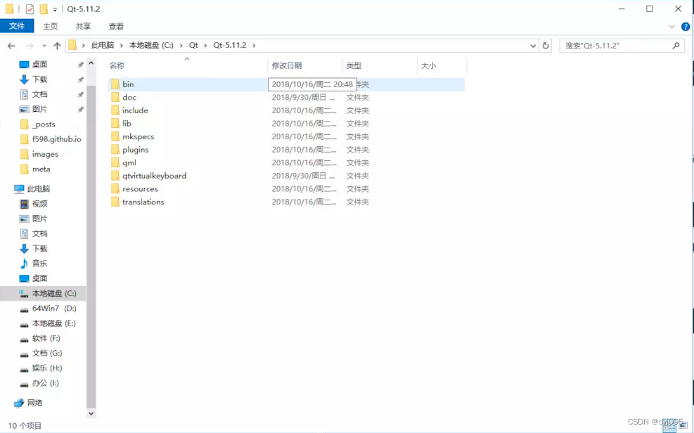Viewport: 694px width, 433px height.
Task: Open recent locations dropdown arrow
Action: (44, 46)
